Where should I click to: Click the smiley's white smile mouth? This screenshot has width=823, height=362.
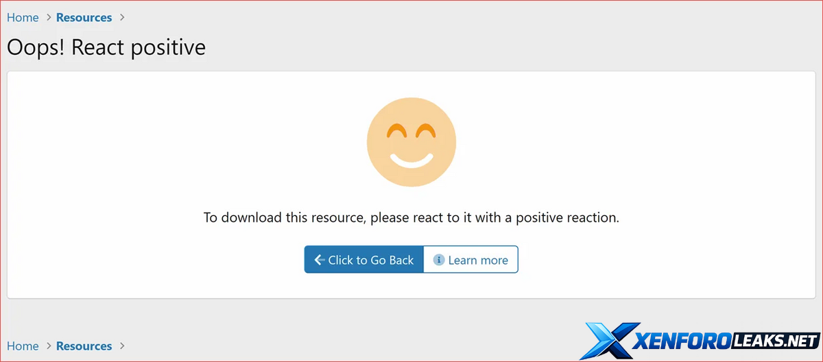tap(411, 161)
